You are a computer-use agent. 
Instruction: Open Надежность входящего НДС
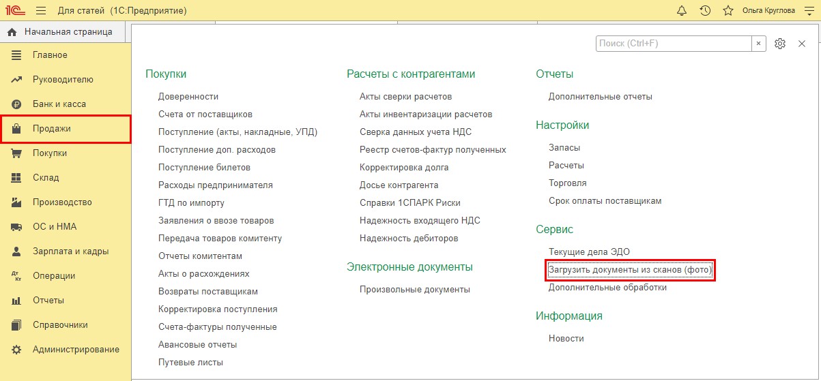coord(420,221)
